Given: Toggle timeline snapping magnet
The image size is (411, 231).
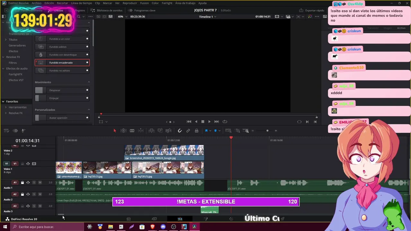Looking at the screenshot, I should 180,131.
